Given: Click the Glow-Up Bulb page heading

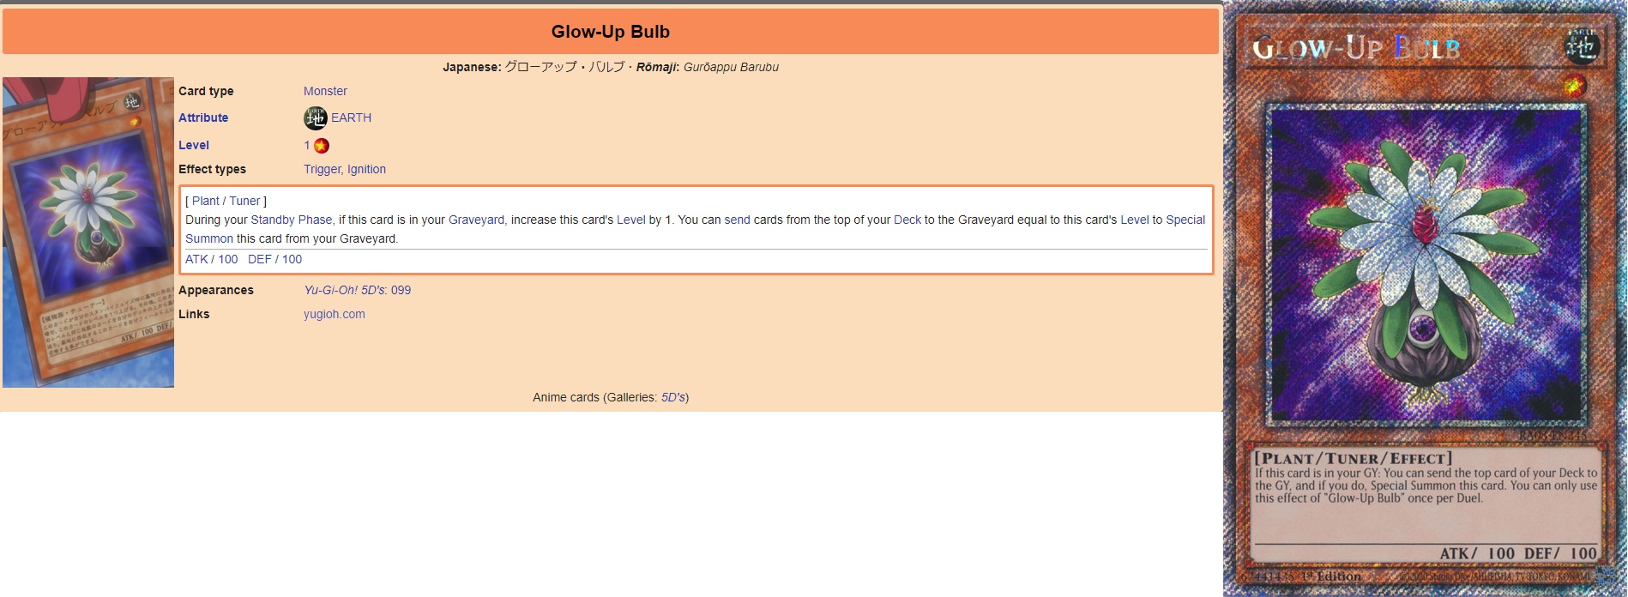Looking at the screenshot, I should click(611, 32).
